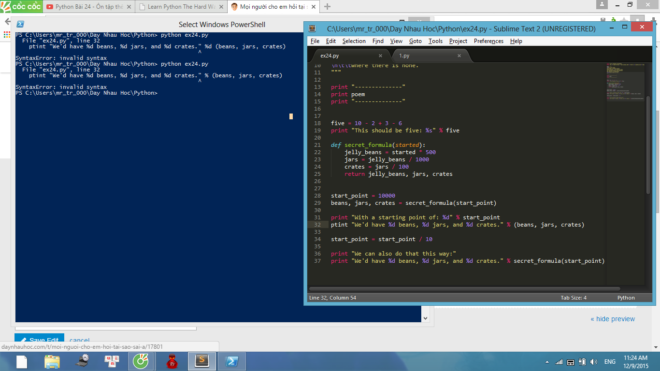Viewport: 660px width, 371px height.
Task: Open the Sublime Text taskbar icon
Action: [x=201, y=361]
